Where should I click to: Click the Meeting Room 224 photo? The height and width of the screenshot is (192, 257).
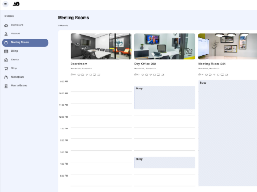tap(228, 46)
